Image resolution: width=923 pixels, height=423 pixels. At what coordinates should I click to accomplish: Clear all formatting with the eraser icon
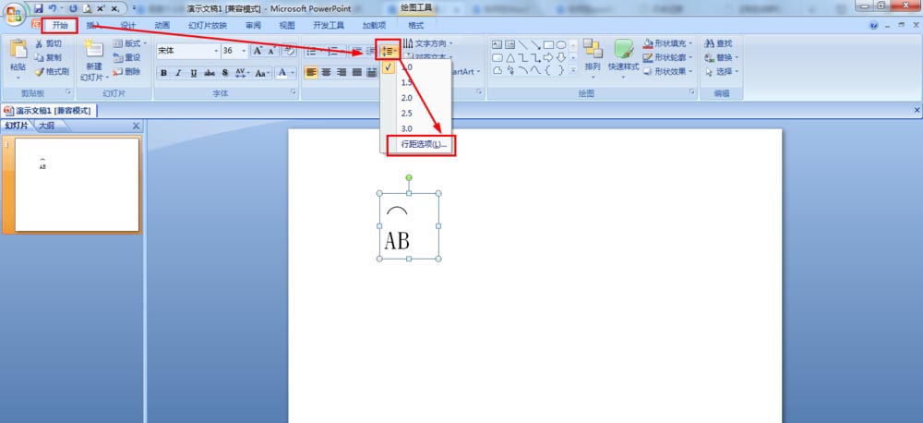(289, 51)
